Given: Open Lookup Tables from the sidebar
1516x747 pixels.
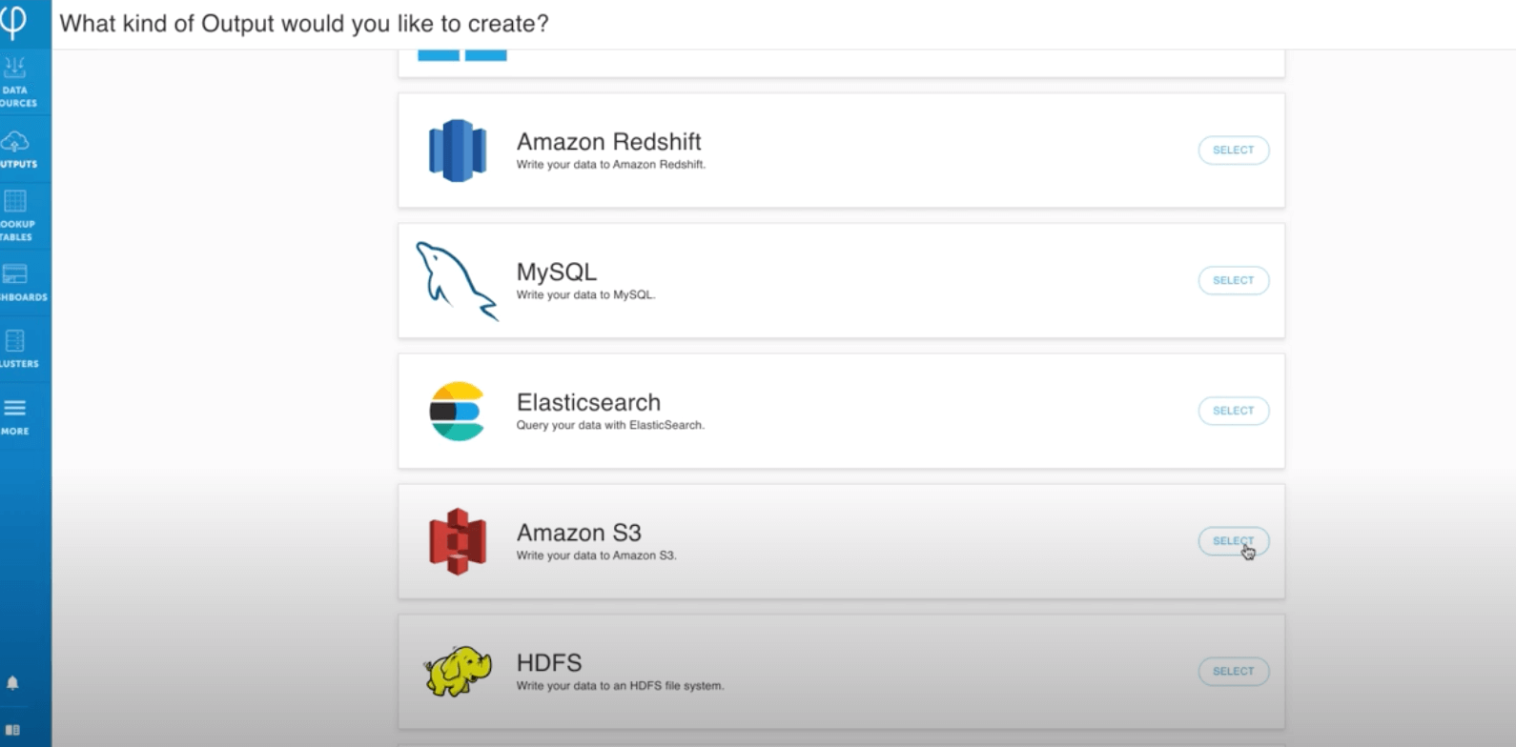Looking at the screenshot, I should click(x=17, y=215).
